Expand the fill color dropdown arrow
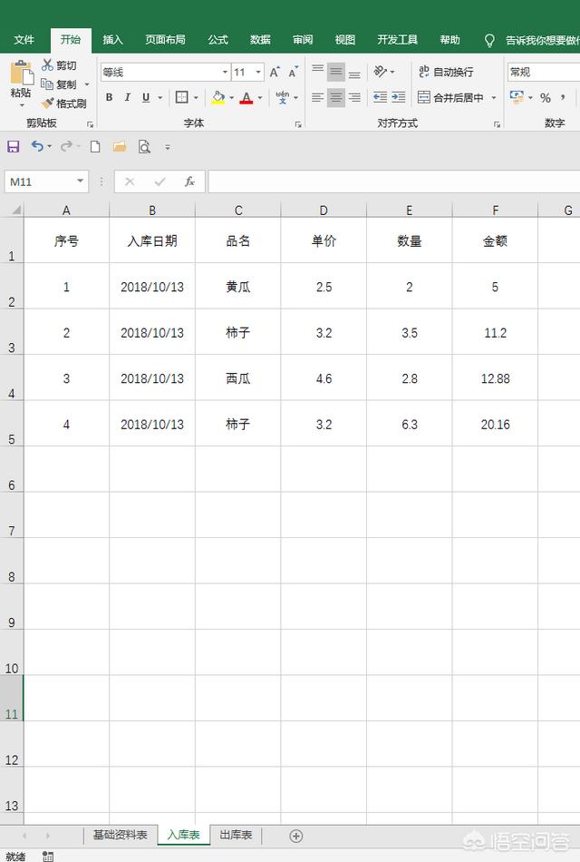The image size is (580, 862). pyautogui.click(x=231, y=98)
